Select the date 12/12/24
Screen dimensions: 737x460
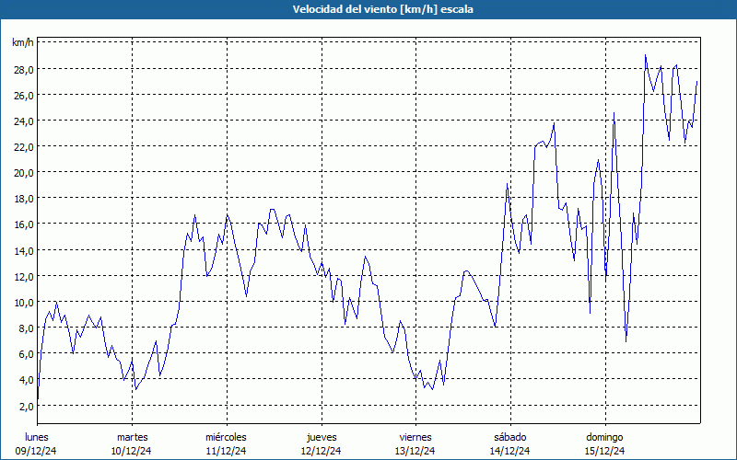[x=321, y=451]
